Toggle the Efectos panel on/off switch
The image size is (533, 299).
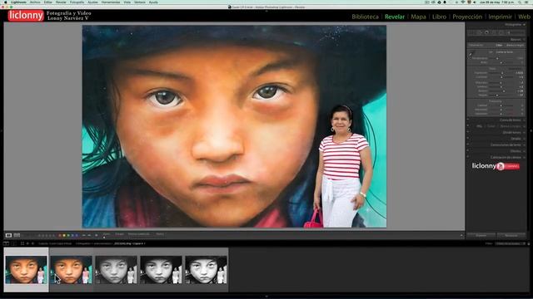(x=468, y=151)
